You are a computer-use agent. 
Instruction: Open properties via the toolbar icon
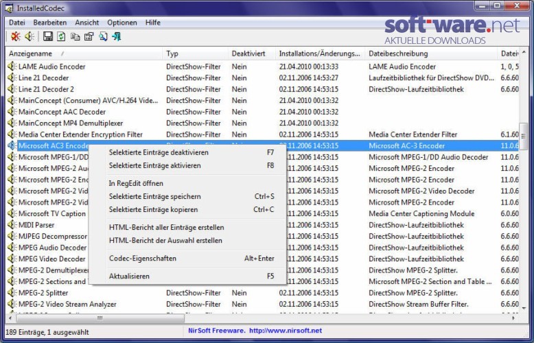point(89,36)
